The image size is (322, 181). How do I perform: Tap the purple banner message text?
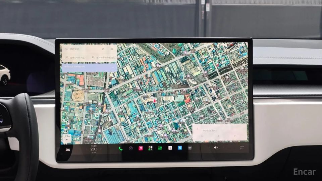tap(74, 67)
